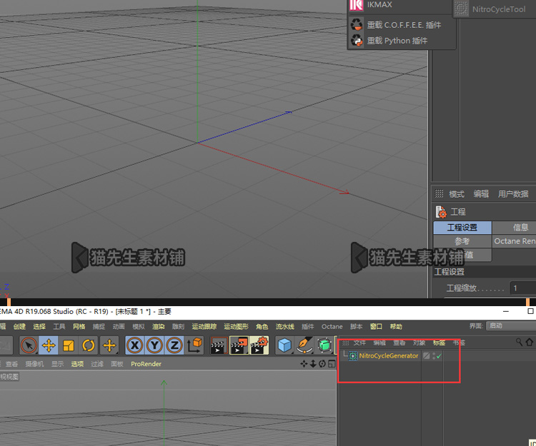Toggle the Y axis lock
Screen dimensions: 536x446
[x=154, y=345]
